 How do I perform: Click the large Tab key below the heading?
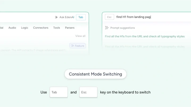pos(59,92)
